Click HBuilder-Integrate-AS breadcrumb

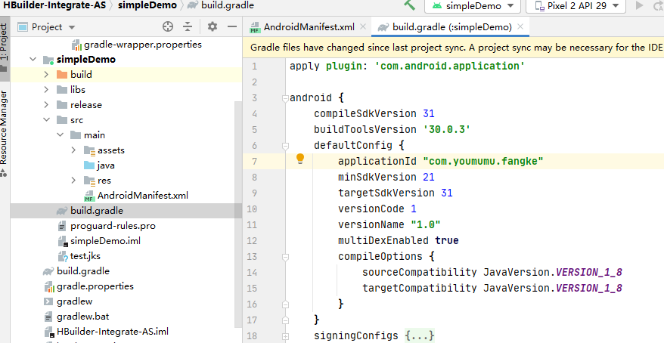54,5
